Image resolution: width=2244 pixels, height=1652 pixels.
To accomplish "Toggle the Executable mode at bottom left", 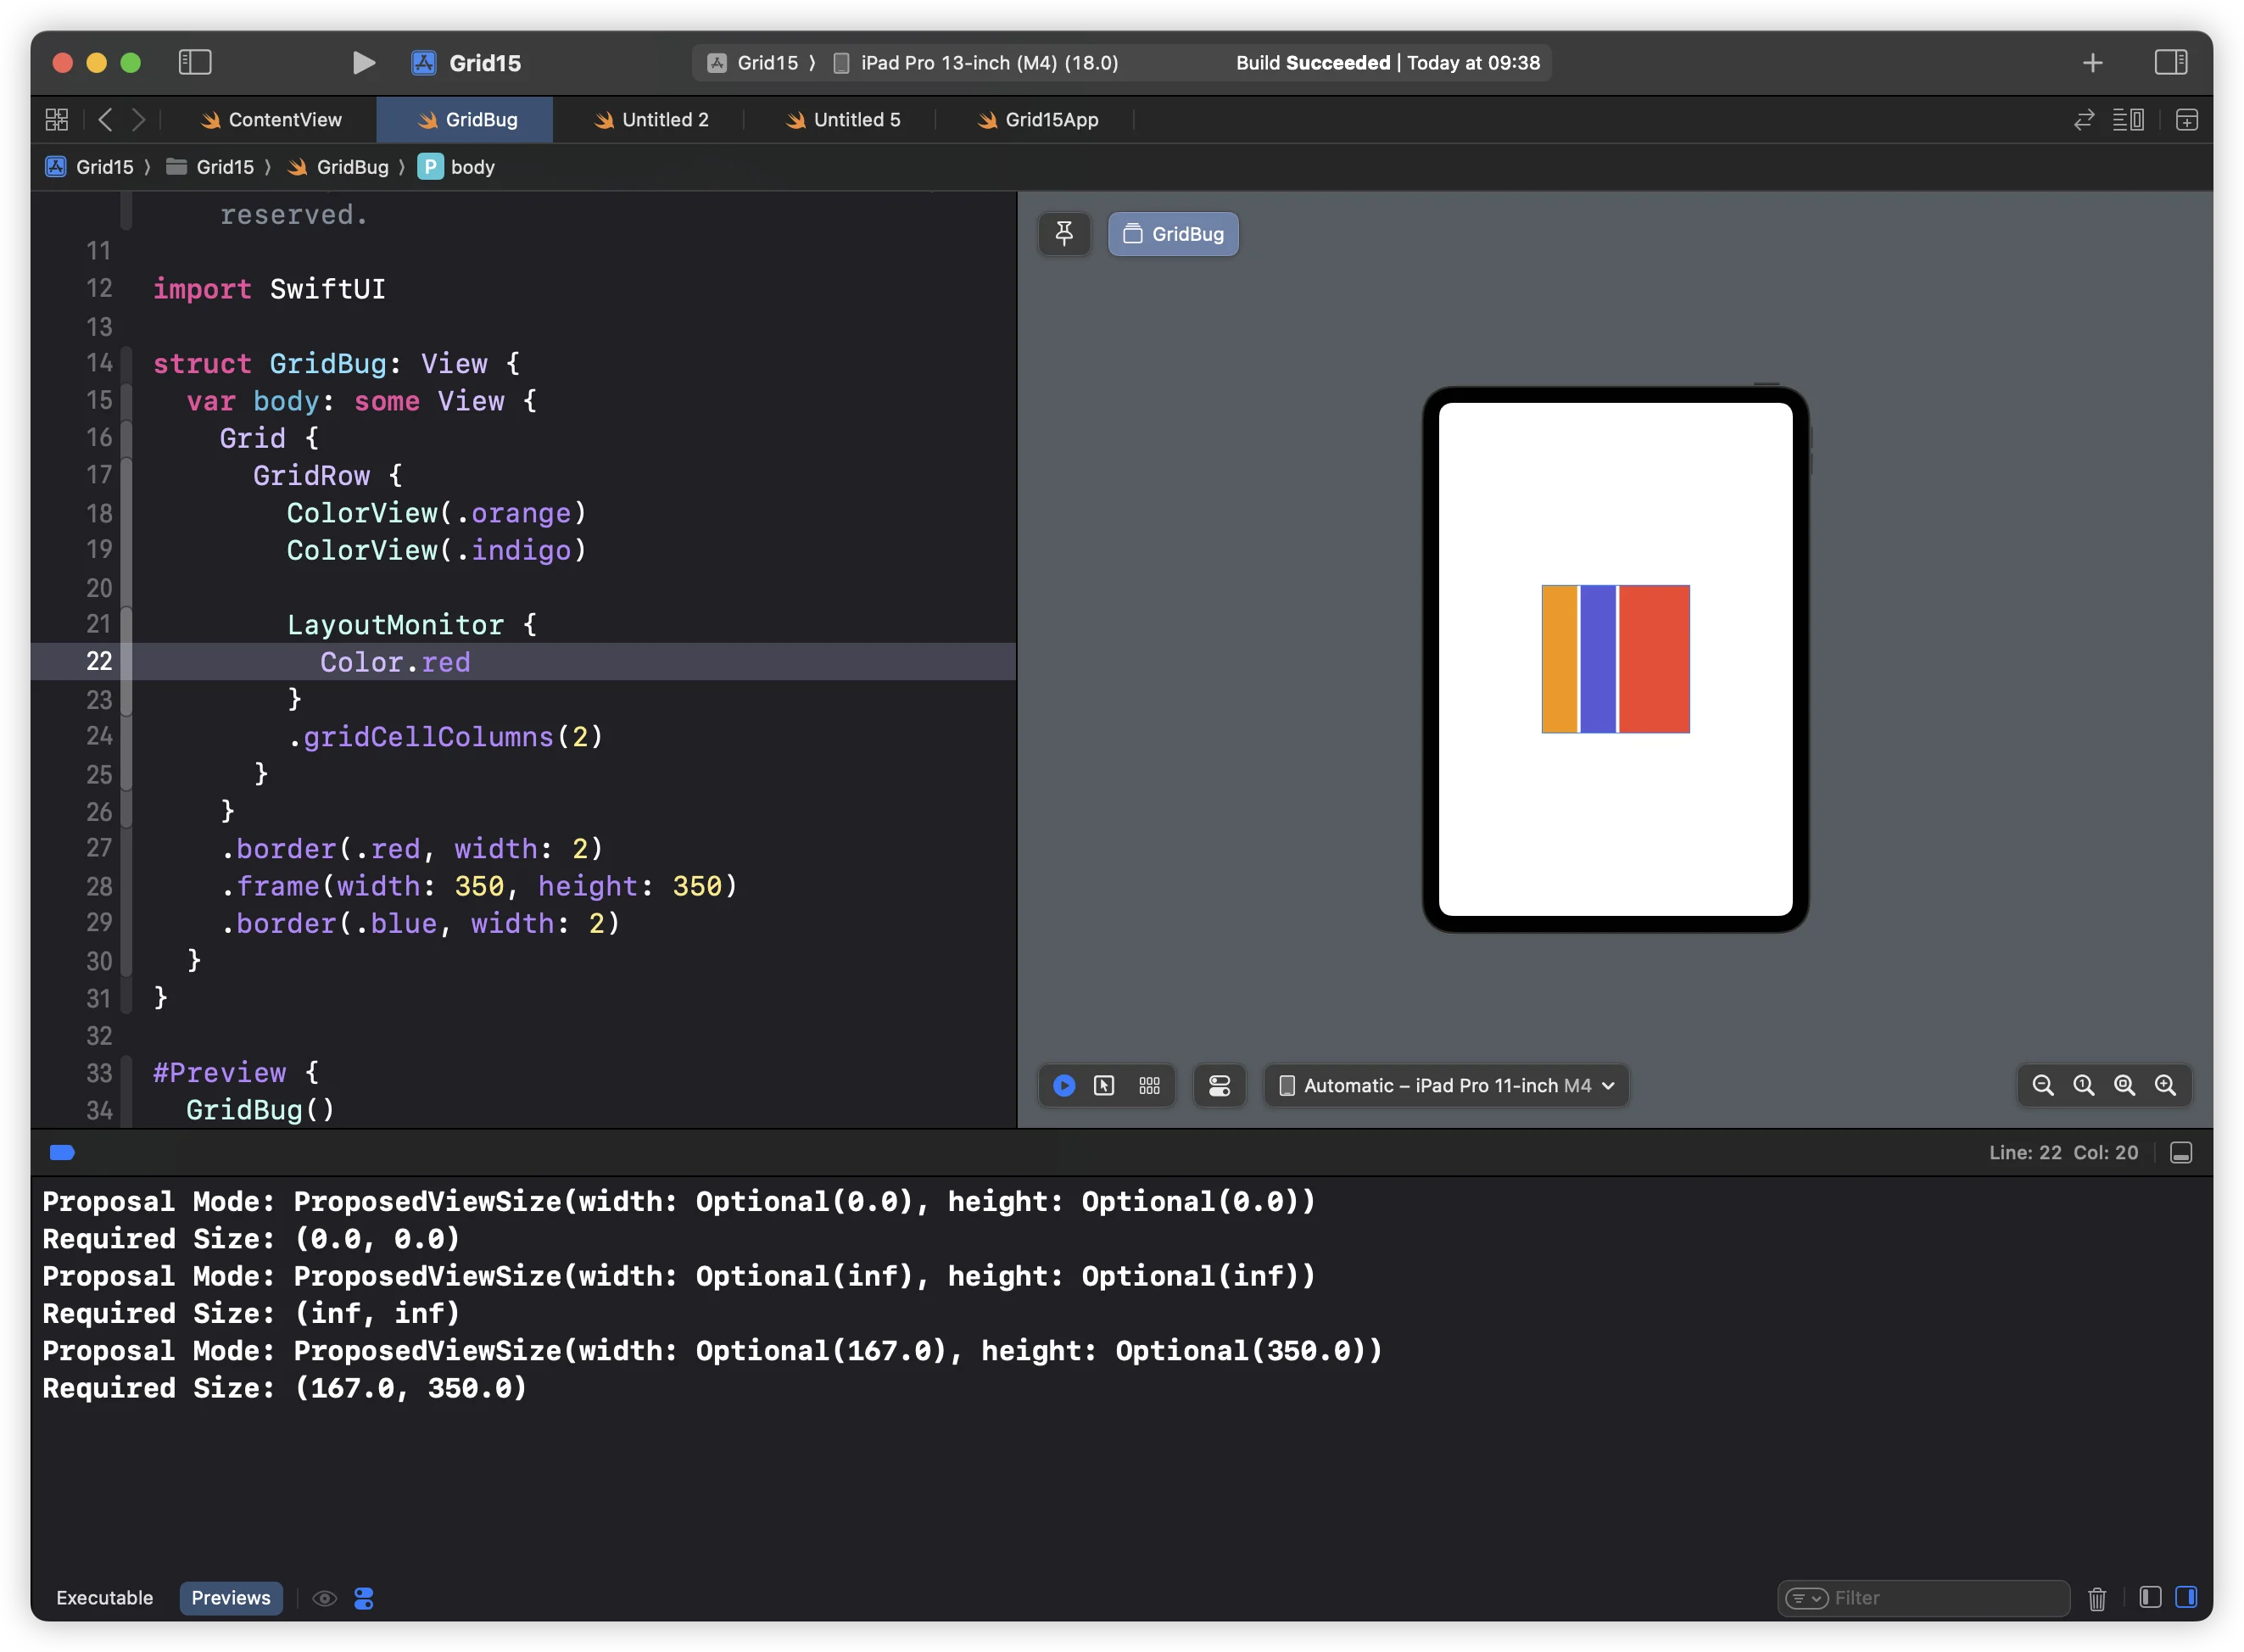I will point(104,1598).
